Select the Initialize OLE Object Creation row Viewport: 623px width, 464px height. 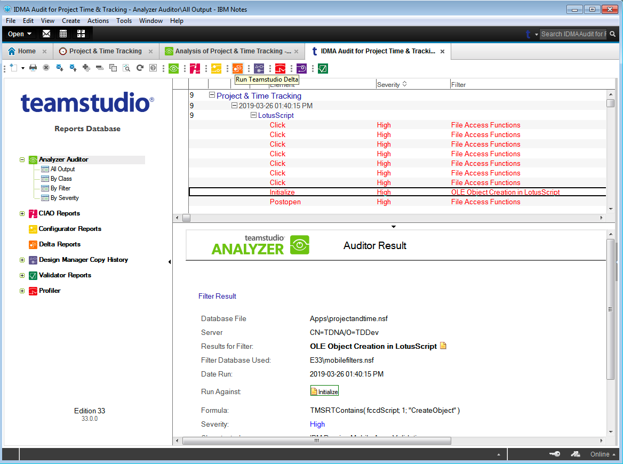point(397,193)
